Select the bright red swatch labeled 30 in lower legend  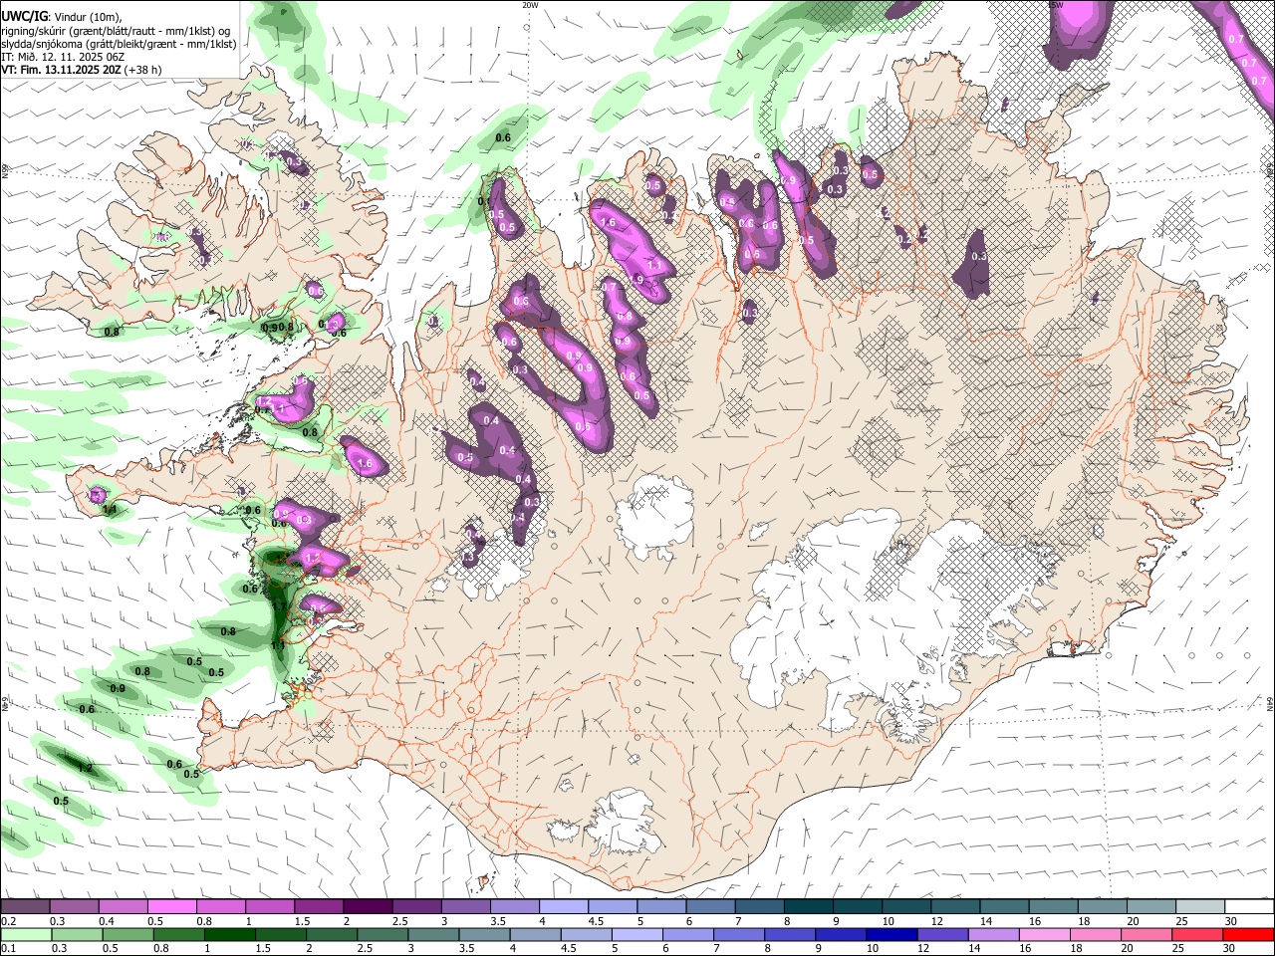coord(1249,935)
